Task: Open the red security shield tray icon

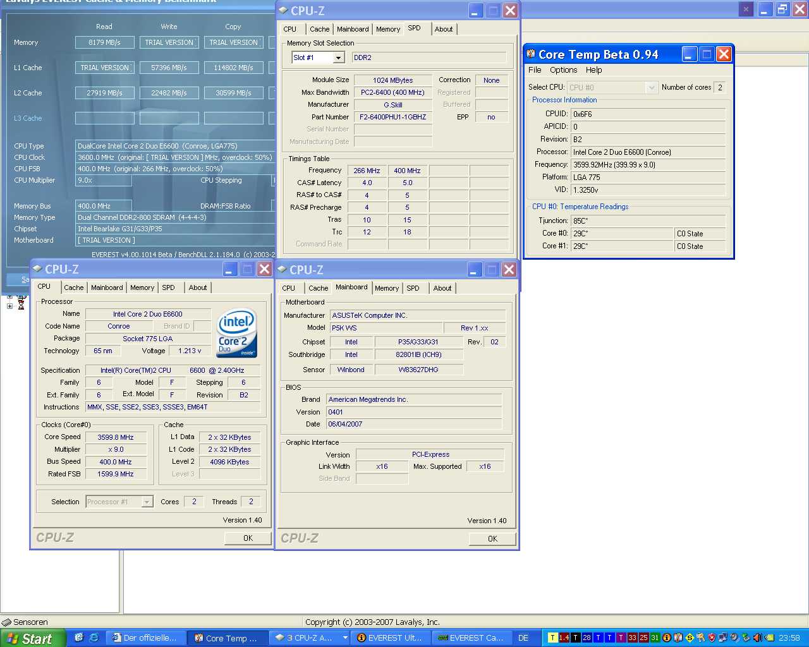Action: tap(712, 638)
